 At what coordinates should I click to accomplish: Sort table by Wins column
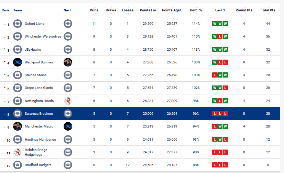[x=94, y=10]
